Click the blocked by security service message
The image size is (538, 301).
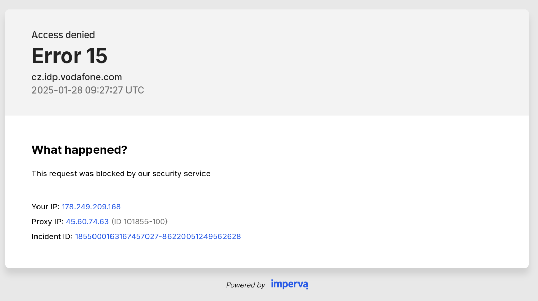121,174
